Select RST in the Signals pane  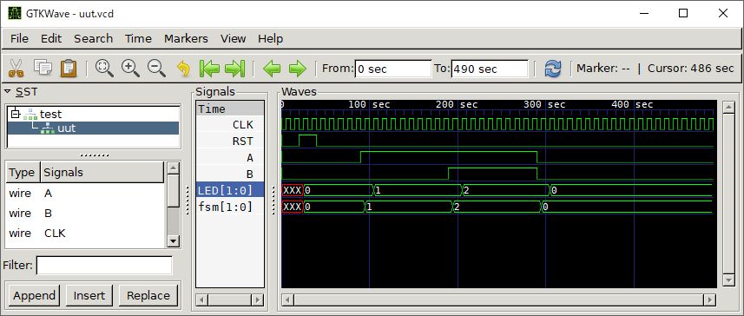(230, 142)
